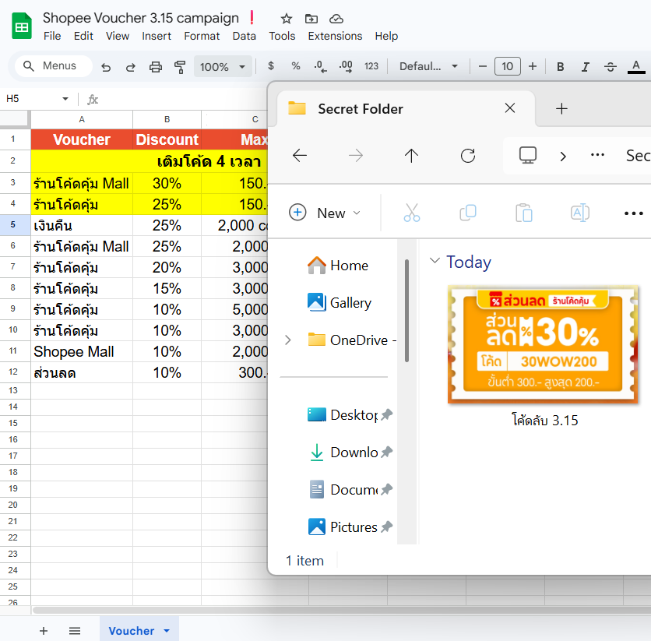
Task: Toggle strikethrough formatting
Action: pyautogui.click(x=610, y=66)
